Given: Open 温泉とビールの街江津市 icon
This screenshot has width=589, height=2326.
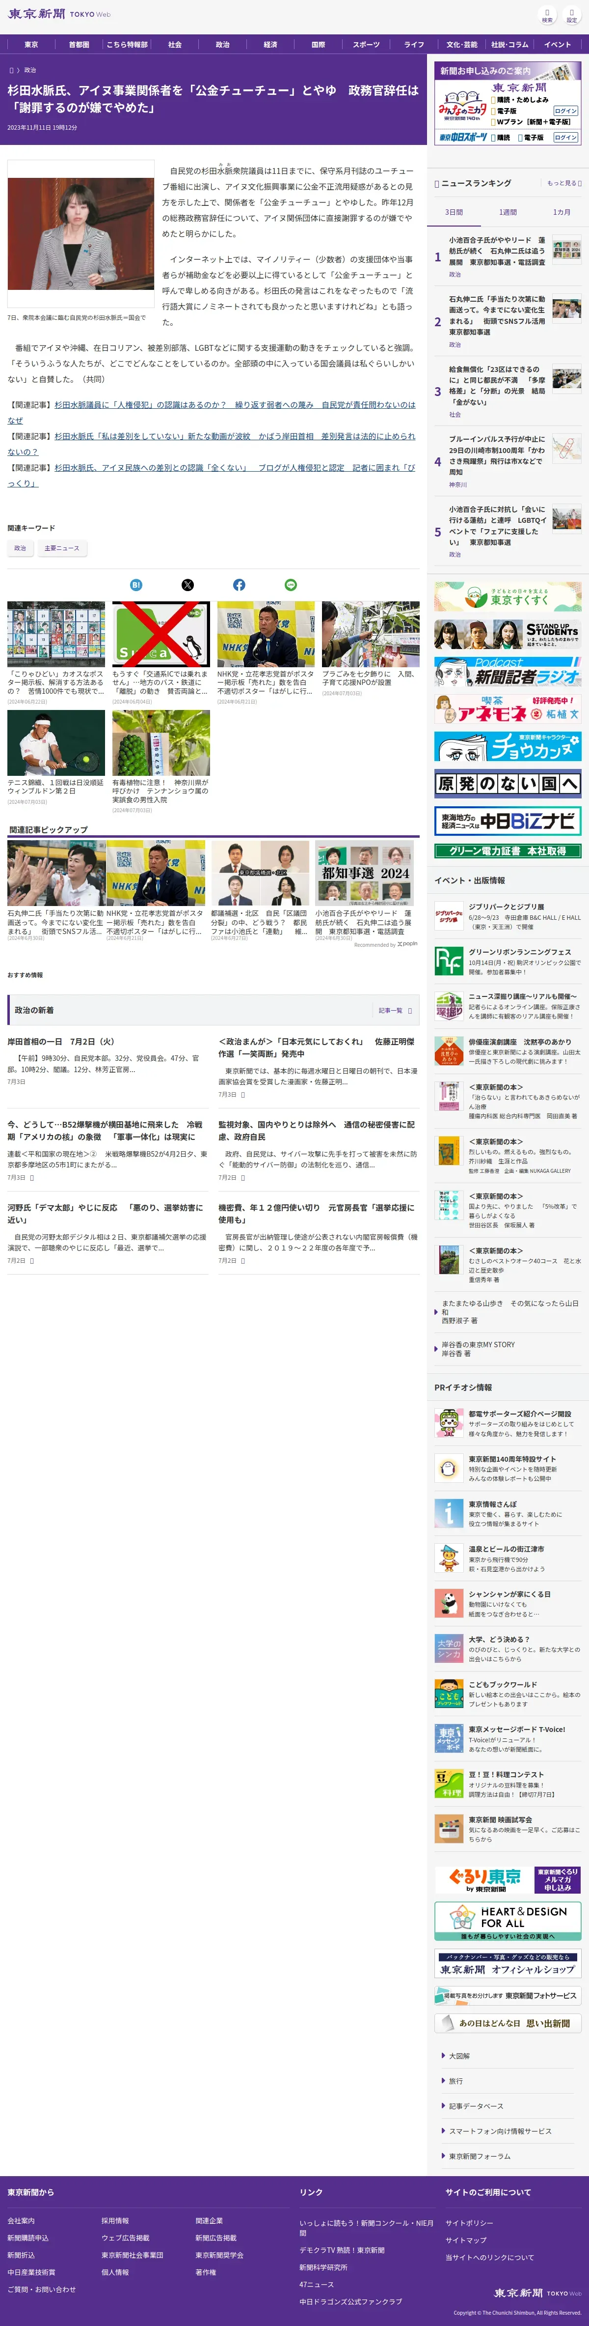Looking at the screenshot, I should tap(448, 1558).
